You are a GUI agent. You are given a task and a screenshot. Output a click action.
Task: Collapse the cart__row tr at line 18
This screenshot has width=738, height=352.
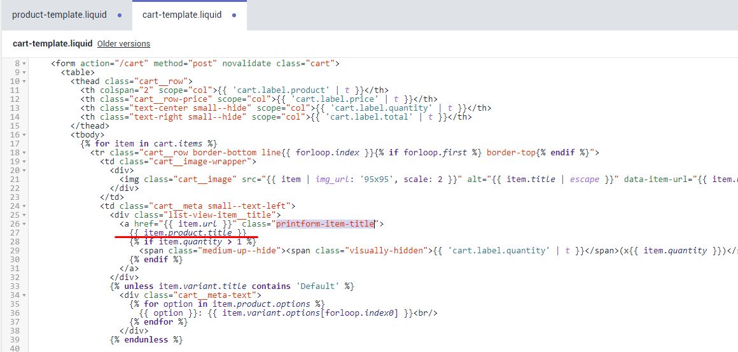click(x=24, y=153)
